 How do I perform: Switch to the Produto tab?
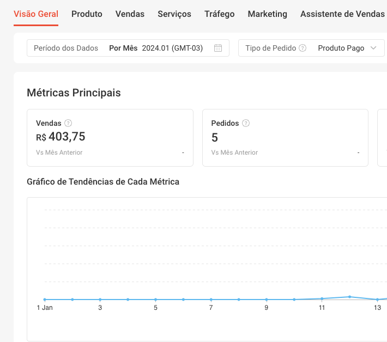click(87, 14)
